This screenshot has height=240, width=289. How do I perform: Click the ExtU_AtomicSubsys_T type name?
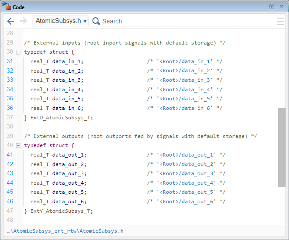(60, 118)
